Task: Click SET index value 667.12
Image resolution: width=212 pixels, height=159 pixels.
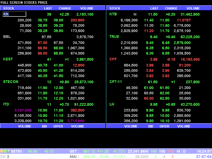Action: [x=89, y=151]
